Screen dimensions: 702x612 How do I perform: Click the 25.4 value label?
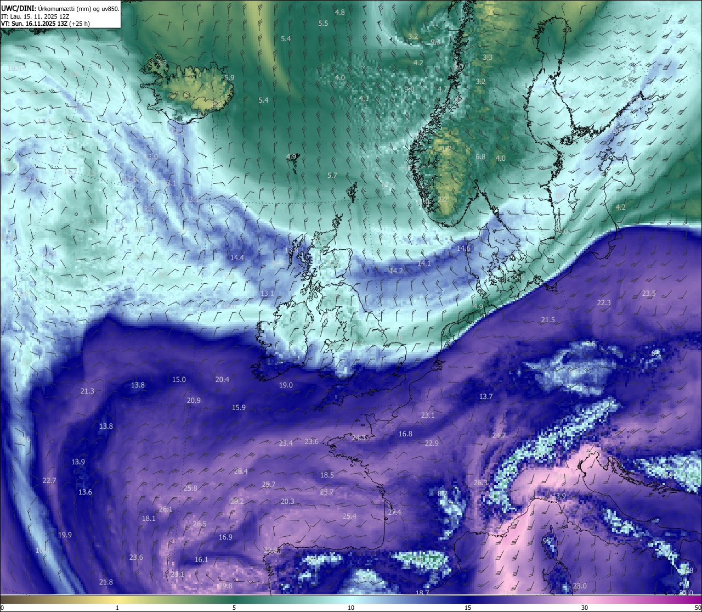click(349, 516)
